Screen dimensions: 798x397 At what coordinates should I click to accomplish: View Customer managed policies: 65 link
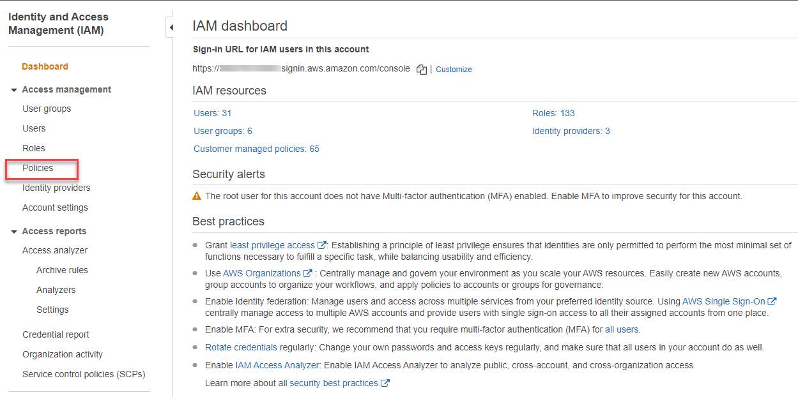click(256, 149)
